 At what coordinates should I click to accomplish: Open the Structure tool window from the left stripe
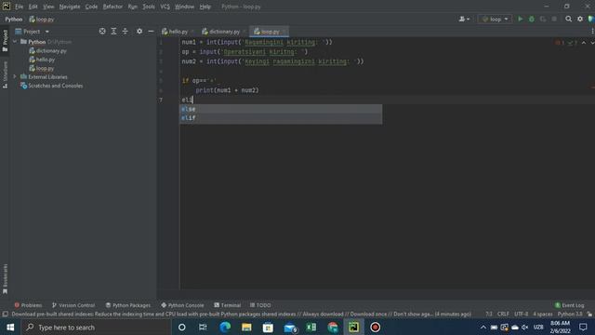click(x=5, y=74)
